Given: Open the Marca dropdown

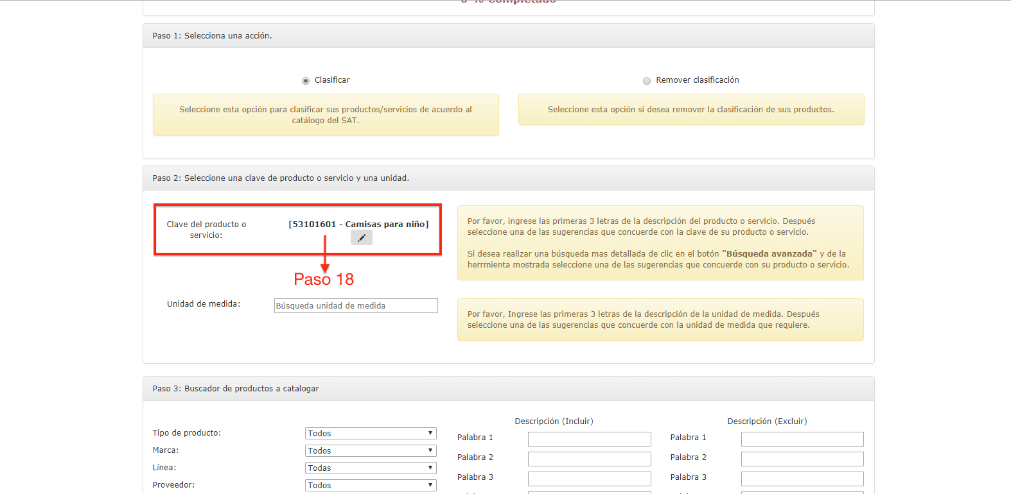Looking at the screenshot, I should pos(371,451).
